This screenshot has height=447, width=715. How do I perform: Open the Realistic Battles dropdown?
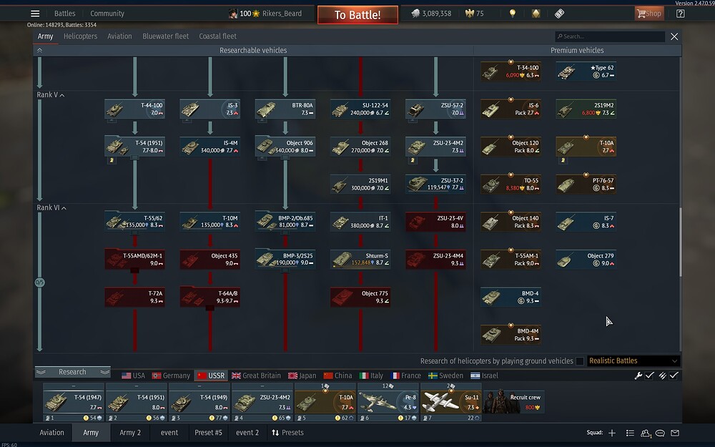click(633, 360)
